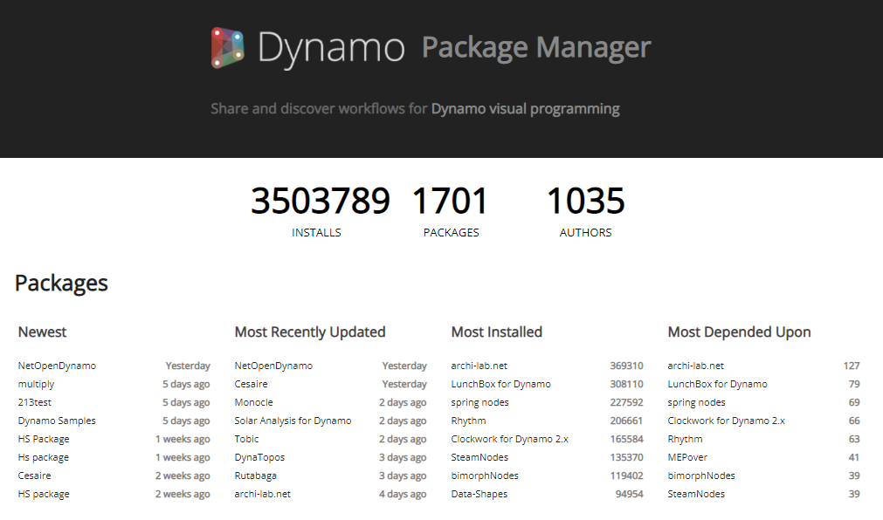Screen dimensions: 883x520
Task: Open the 213test package
Action: 34,402
